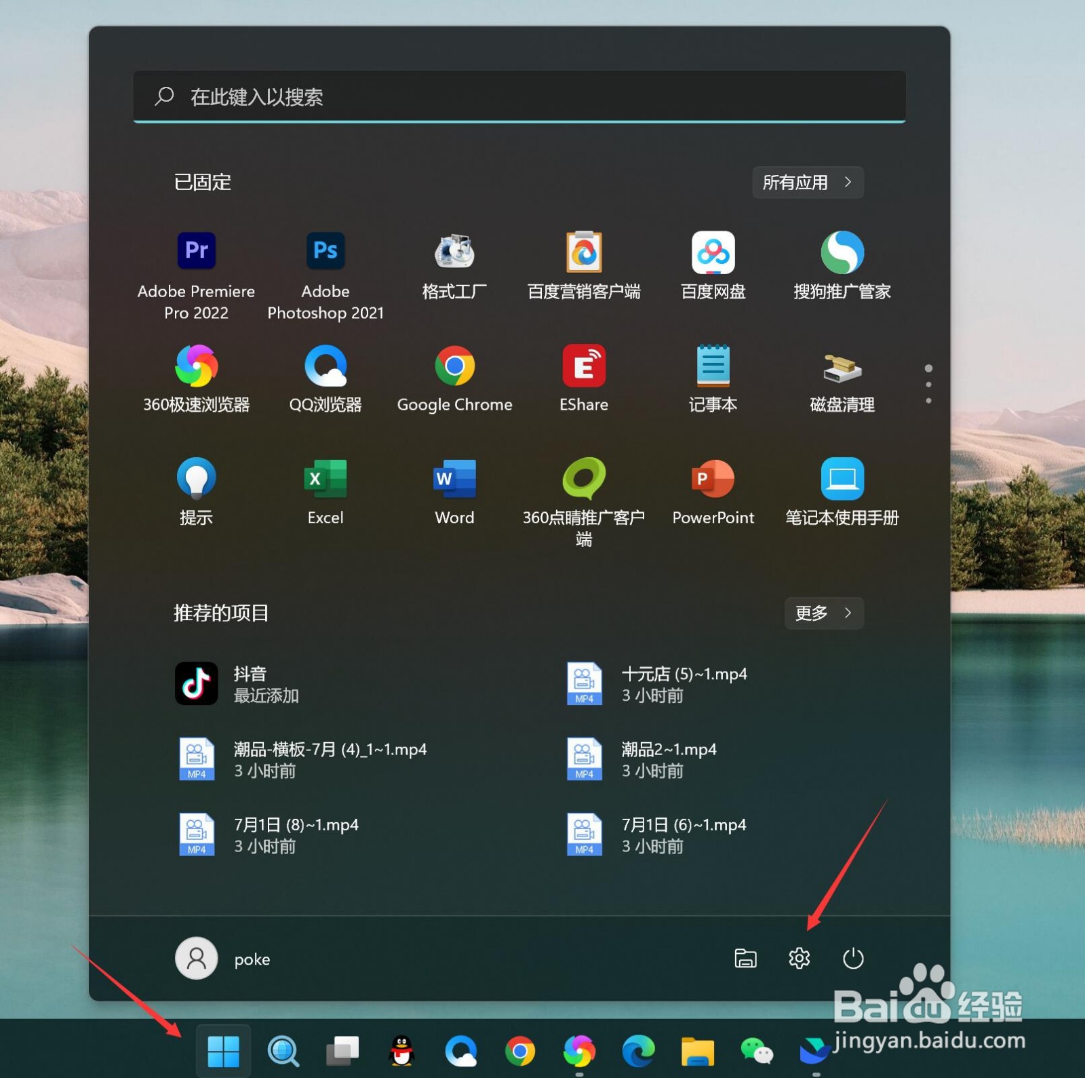This screenshot has width=1085, height=1078.
Task: Open Adobe Premiere Pro 2022
Action: pos(196,275)
